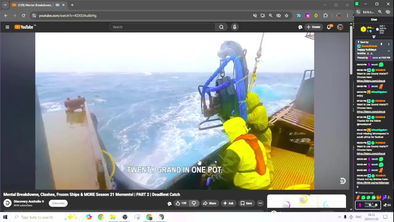394x222 pixels.
Task: Open the Chrome profile avatar
Action: pos(339,15)
